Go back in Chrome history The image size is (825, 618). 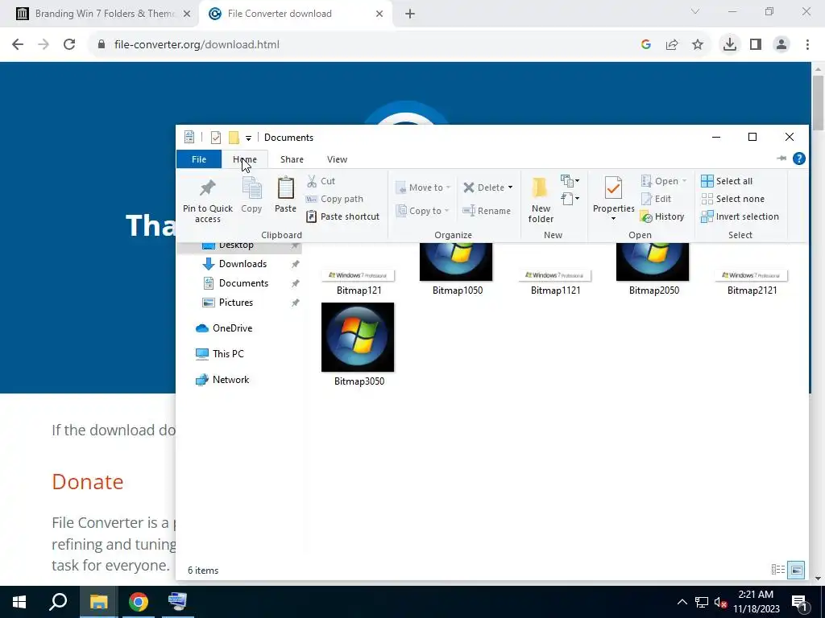coord(18,45)
